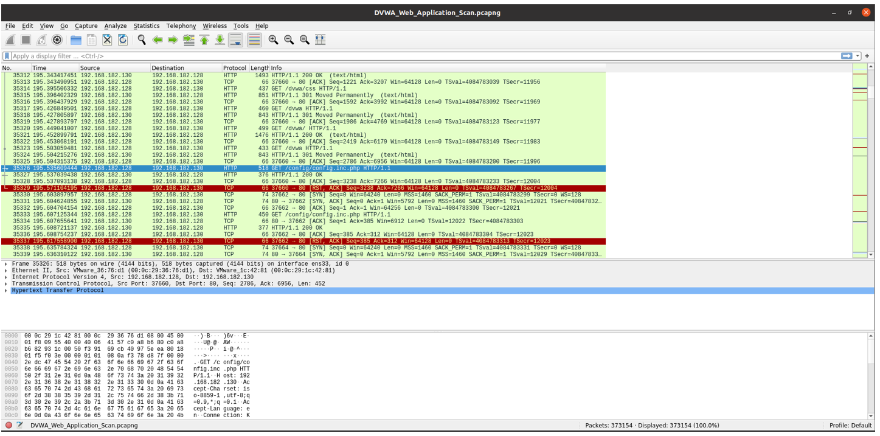
Task: Open the Capture menu
Action: (86, 26)
